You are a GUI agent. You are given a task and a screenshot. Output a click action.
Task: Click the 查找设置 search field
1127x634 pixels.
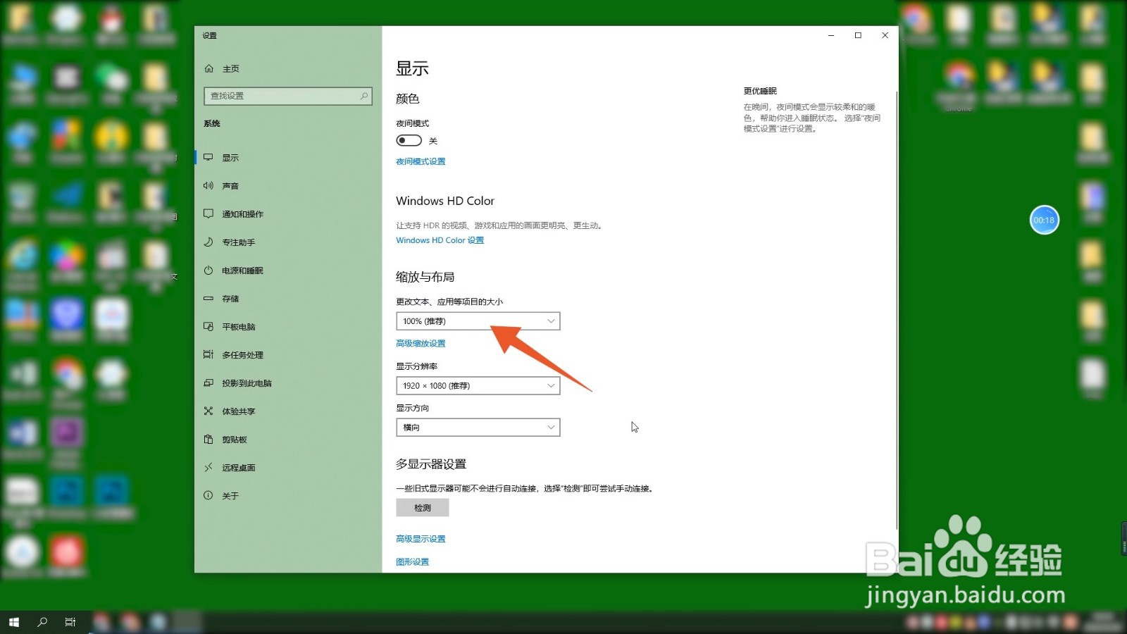tap(288, 96)
